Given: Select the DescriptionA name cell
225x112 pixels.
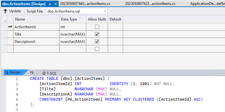Looking at the screenshot, I should pyautogui.click(x=36, y=42).
